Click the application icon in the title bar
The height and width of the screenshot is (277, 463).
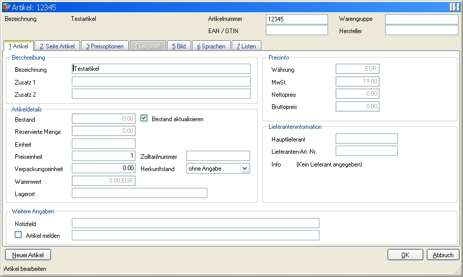(x=7, y=7)
